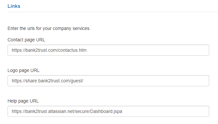Click the Help page URL input field
This screenshot has width=218, height=124.
tap(108, 111)
